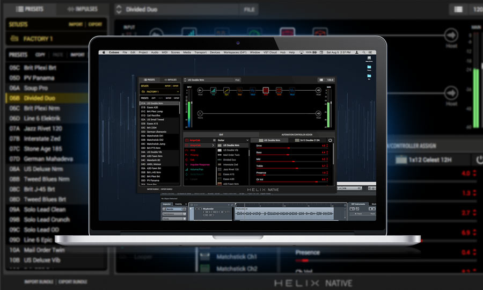Click IMPORT BUNDLE at the bottom
The height and width of the screenshot is (290, 483).
pos(153,189)
